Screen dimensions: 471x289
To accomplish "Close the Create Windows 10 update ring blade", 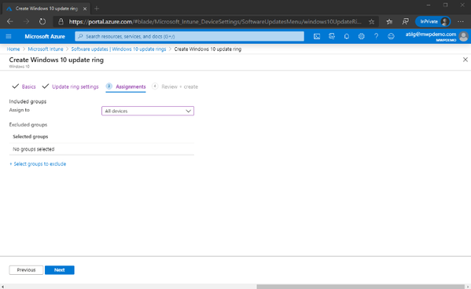I will click(x=465, y=60).
